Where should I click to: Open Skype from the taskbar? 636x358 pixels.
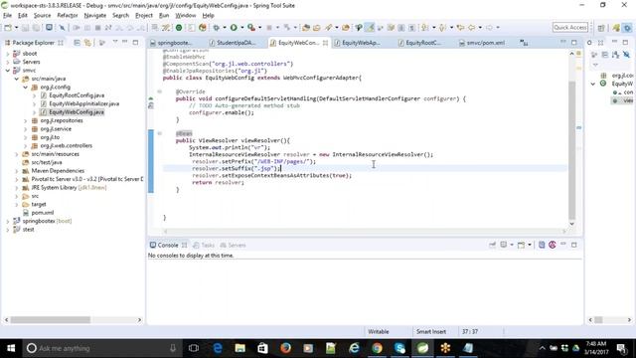click(399, 348)
